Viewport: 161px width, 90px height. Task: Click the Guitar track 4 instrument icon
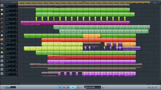[2, 18]
